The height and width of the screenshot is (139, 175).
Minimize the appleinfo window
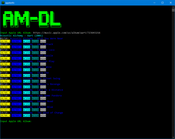tap(154, 3)
